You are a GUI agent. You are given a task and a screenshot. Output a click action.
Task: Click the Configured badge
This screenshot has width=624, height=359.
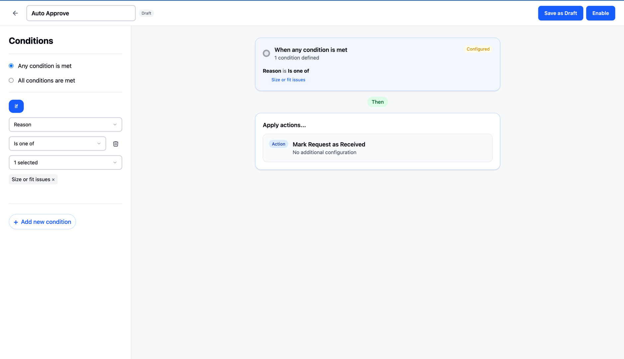478,49
